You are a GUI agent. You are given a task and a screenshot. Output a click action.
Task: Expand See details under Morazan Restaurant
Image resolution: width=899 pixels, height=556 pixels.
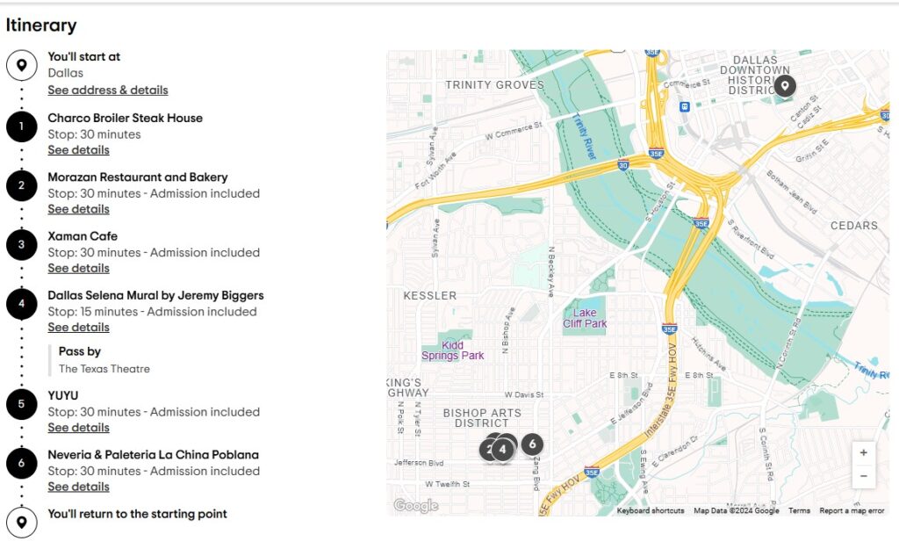click(78, 209)
